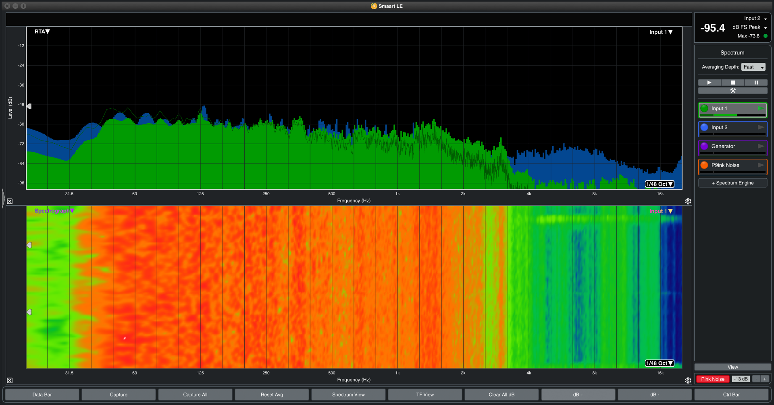Open the Input 2 meter source dropdown
Viewport: 774px width, 405px height.
pos(755,19)
